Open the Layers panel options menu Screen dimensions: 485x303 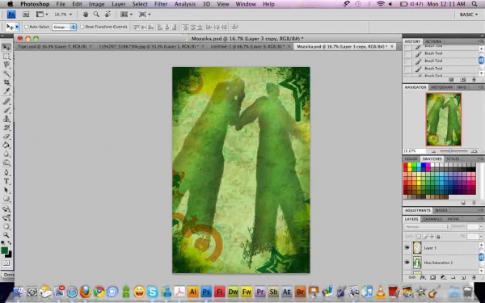coord(481,219)
